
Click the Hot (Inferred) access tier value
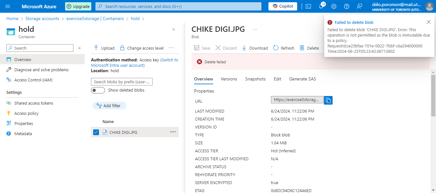coord(283,151)
